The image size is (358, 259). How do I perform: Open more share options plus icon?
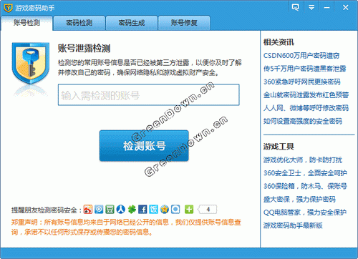(189, 210)
